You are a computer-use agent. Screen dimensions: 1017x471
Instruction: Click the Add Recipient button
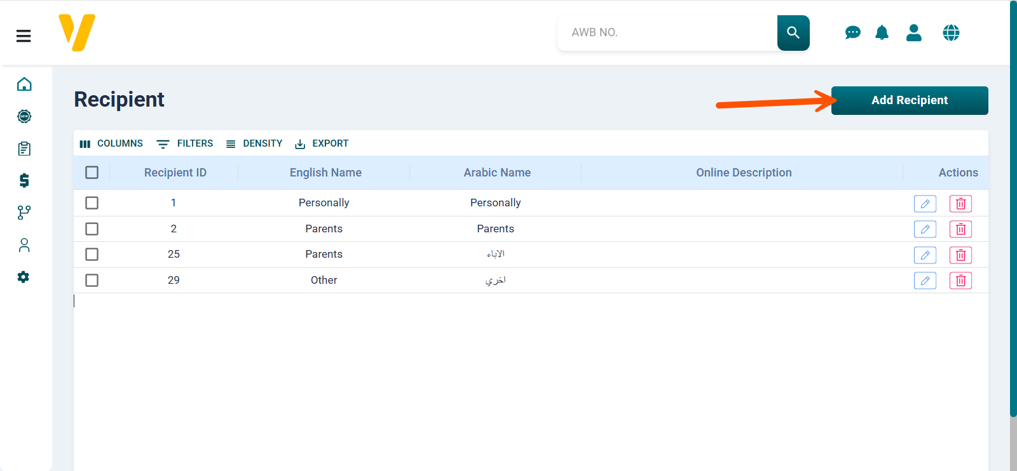(909, 100)
